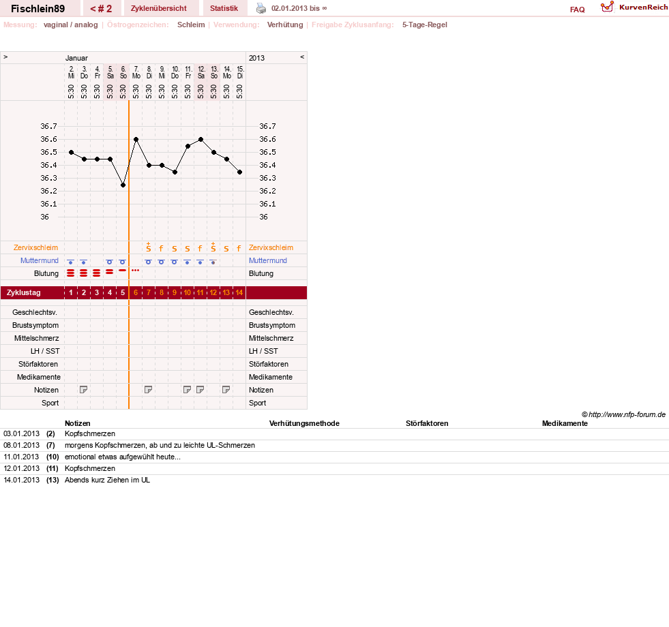Click the right Zervixschleim label
Screen dimensions: 669x627
[271, 247]
